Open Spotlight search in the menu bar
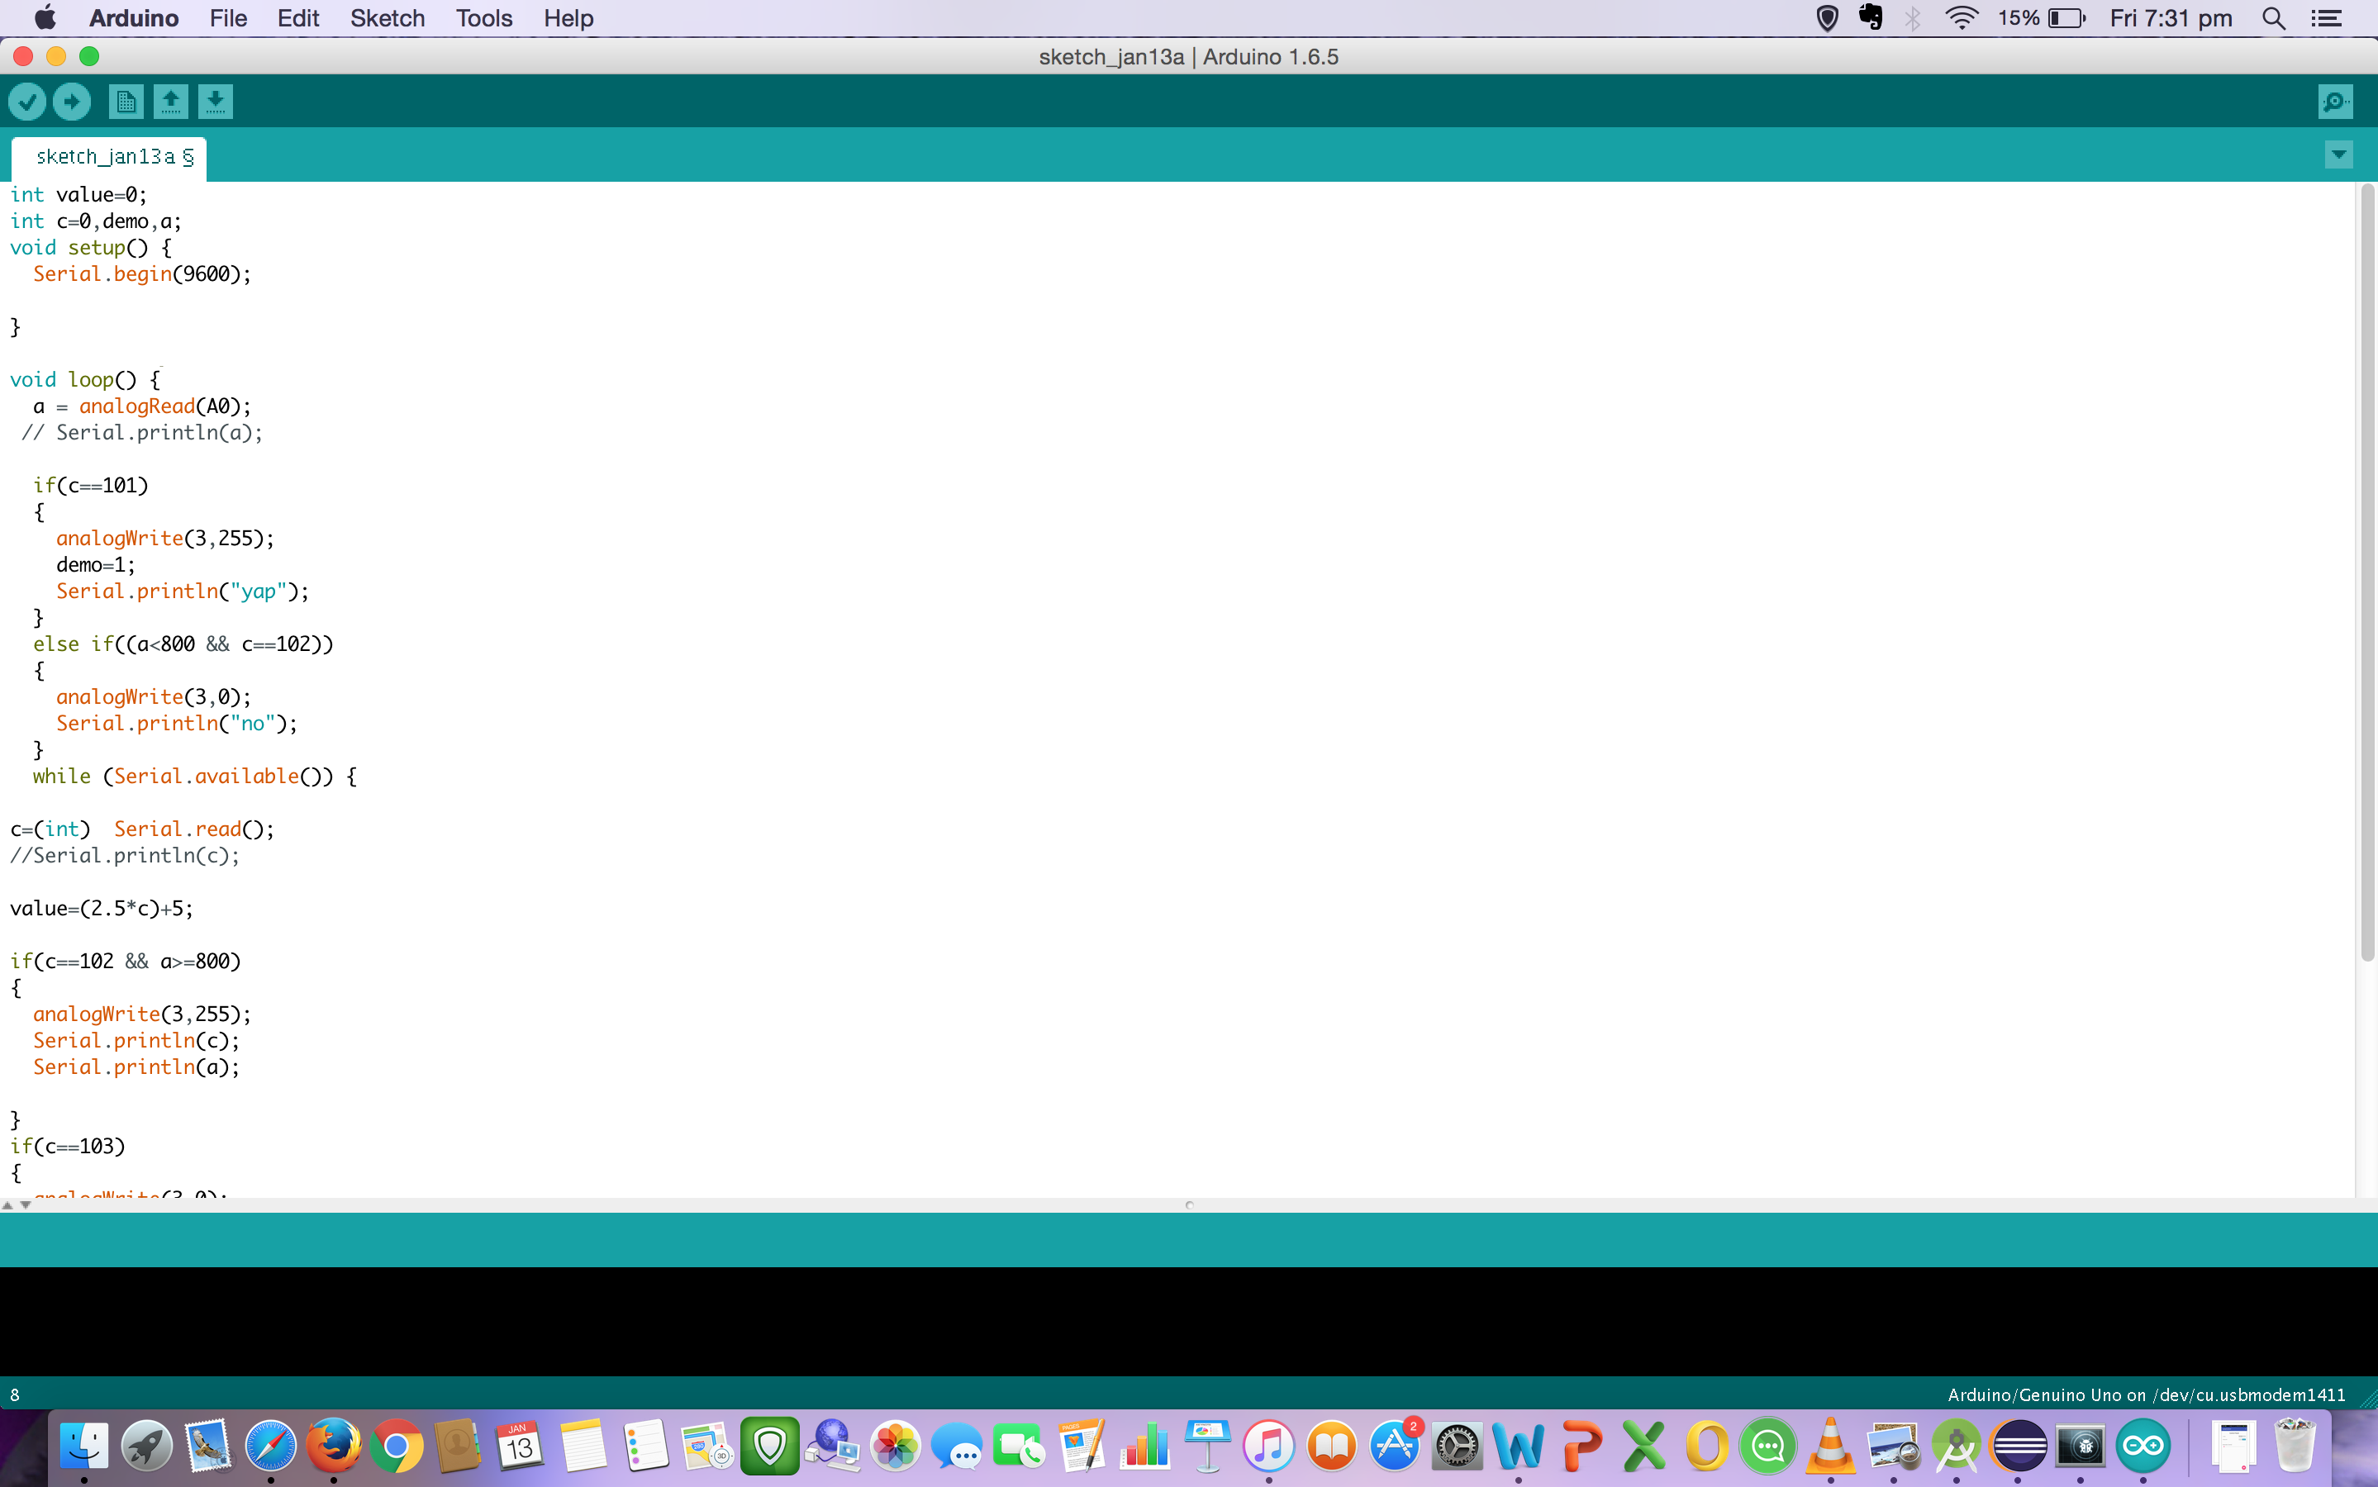 tap(2273, 17)
